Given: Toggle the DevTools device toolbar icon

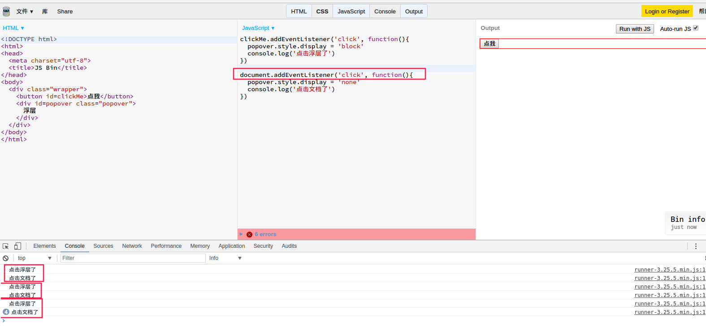Looking at the screenshot, I should pyautogui.click(x=17, y=246).
